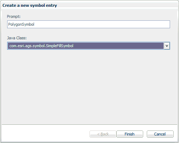Image resolution: width=179 pixels, height=143 pixels.
Task: Click the footer area left of Back button
Action: point(45,134)
